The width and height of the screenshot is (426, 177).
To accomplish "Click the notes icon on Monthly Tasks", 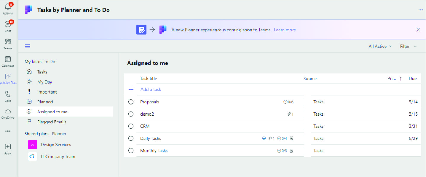I will [292, 151].
